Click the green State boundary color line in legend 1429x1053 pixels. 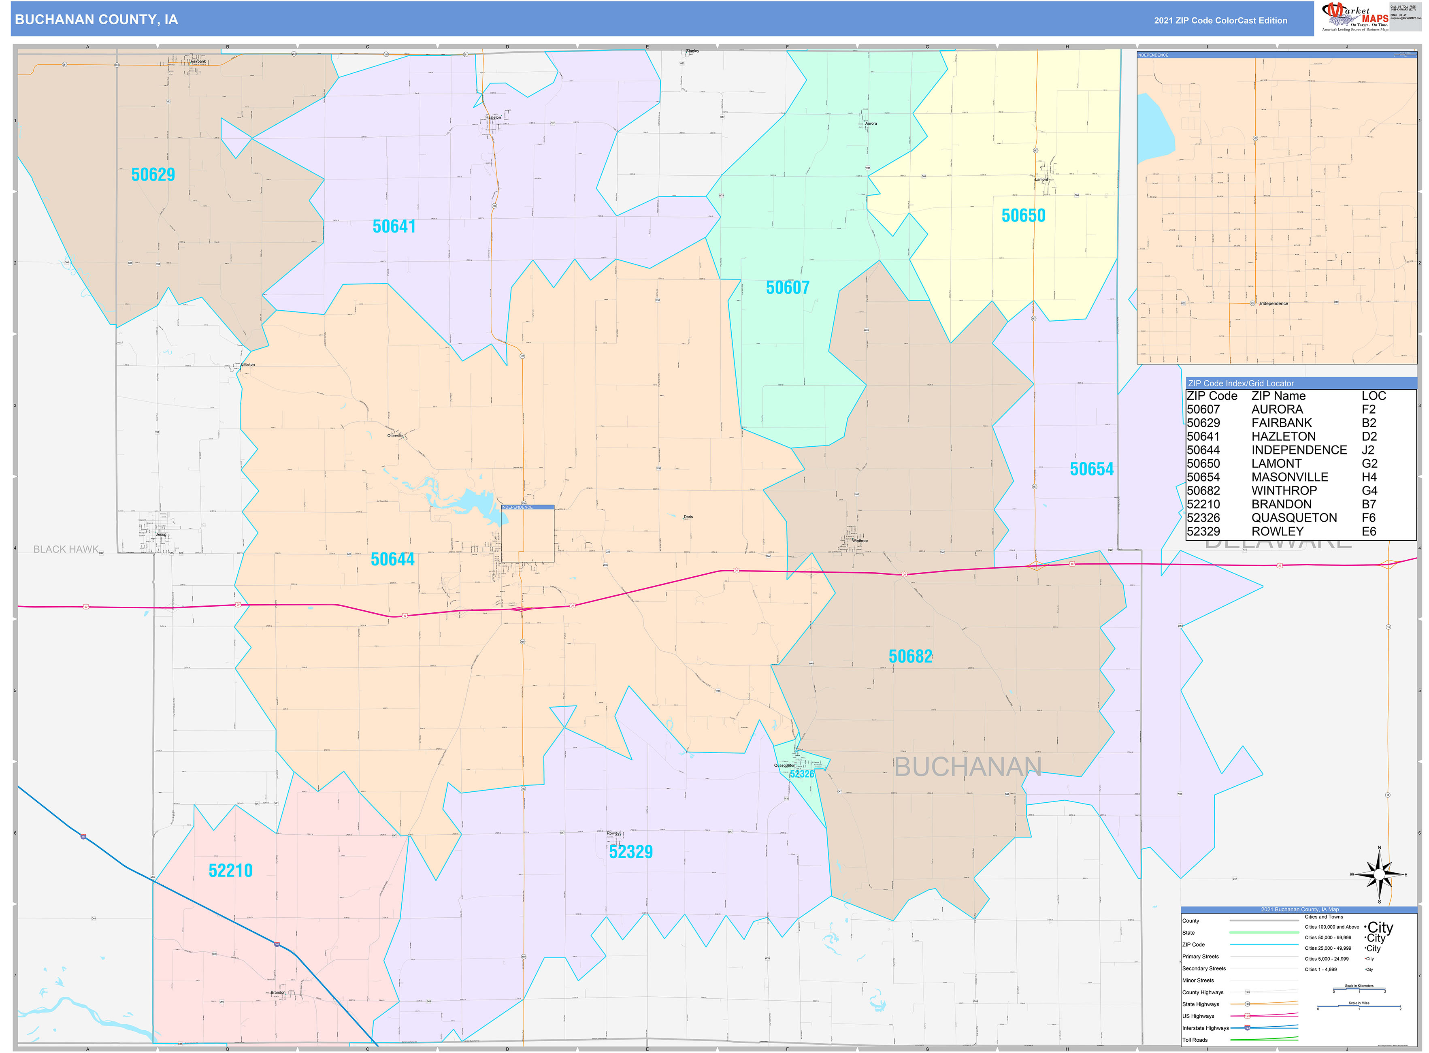pos(1264,933)
